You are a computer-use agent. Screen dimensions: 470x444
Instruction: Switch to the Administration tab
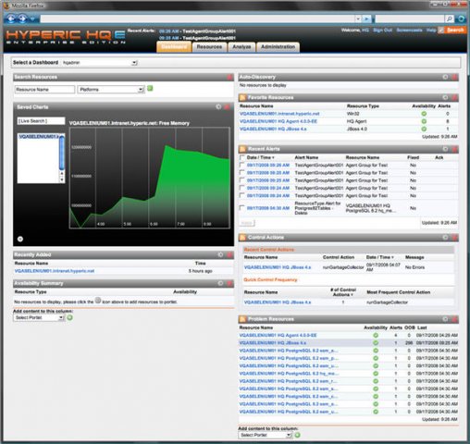278,47
